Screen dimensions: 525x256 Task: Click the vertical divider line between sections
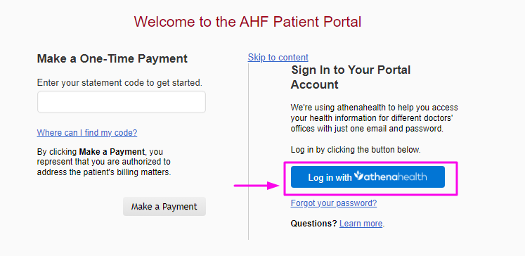[248, 151]
